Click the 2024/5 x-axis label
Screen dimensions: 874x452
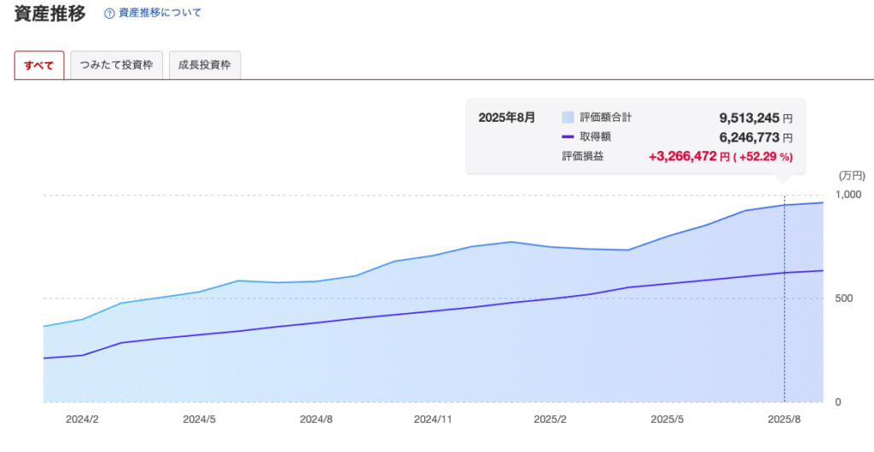coord(199,420)
